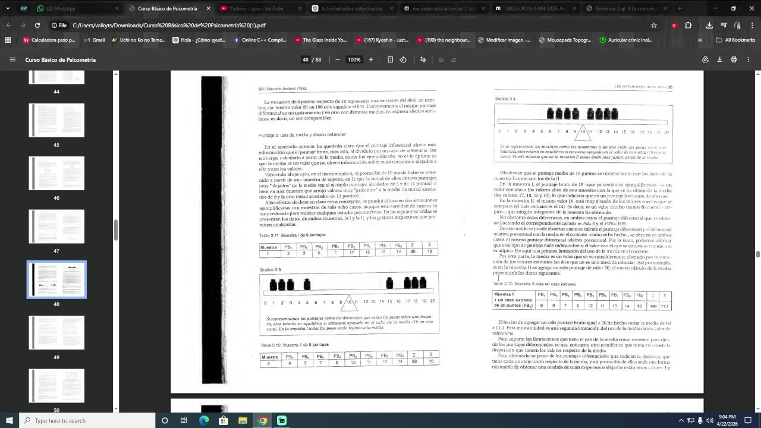Open Task View in taskbar
The width and height of the screenshot is (761, 428).
[184, 420]
